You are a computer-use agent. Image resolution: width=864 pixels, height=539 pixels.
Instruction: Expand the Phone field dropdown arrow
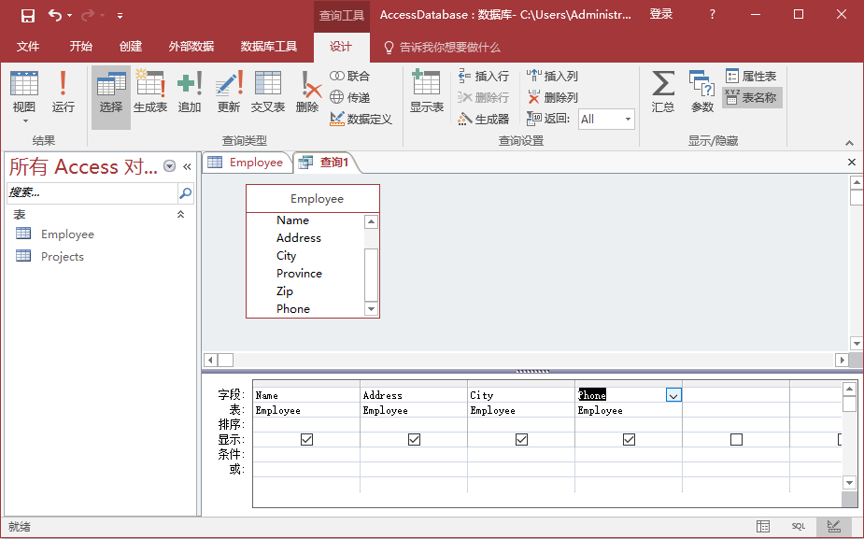point(673,395)
